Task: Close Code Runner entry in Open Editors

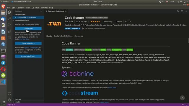Action: click(x=16, y=17)
